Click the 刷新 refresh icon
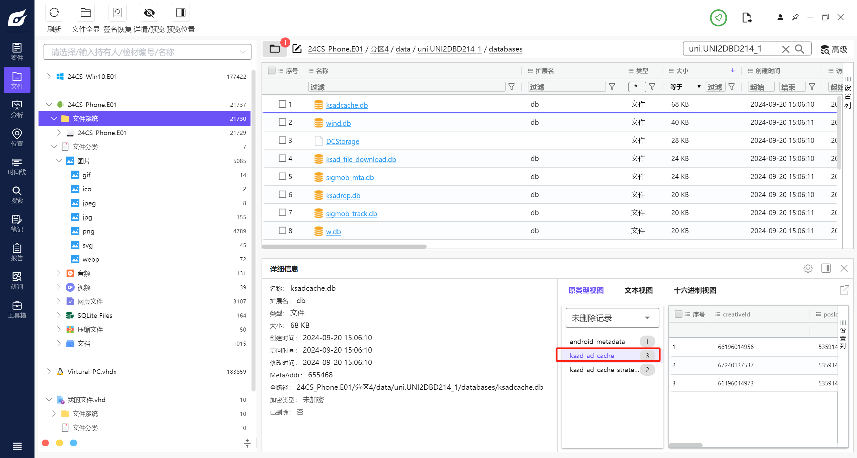The width and height of the screenshot is (857, 458). click(x=54, y=13)
